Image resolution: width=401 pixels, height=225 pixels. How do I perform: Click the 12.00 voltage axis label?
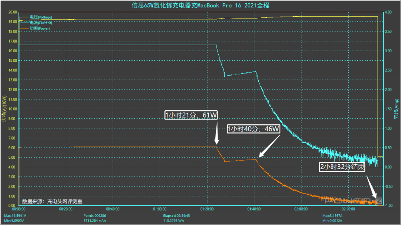[13, 90]
